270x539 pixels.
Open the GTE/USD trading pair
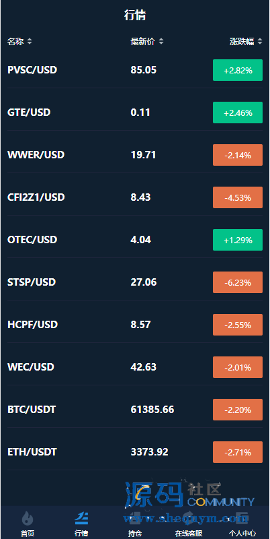[x=135, y=113]
